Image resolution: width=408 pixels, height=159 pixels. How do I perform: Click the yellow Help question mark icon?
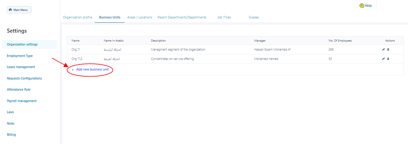pyautogui.click(x=362, y=6)
